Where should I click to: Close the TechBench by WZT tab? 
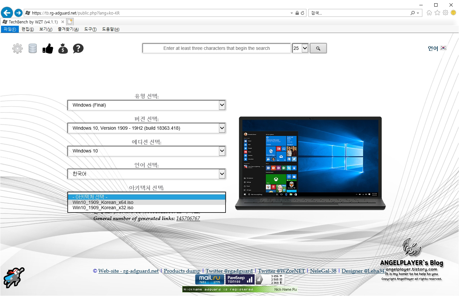[x=63, y=22]
